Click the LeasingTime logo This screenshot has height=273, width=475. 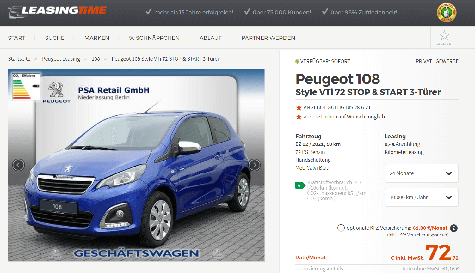57,12
